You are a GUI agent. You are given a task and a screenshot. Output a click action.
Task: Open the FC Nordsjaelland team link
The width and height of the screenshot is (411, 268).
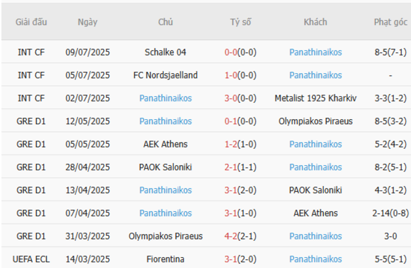tap(165, 75)
